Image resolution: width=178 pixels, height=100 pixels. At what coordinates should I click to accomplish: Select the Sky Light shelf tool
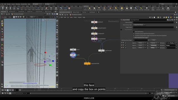pyautogui.click(x=127, y=9)
